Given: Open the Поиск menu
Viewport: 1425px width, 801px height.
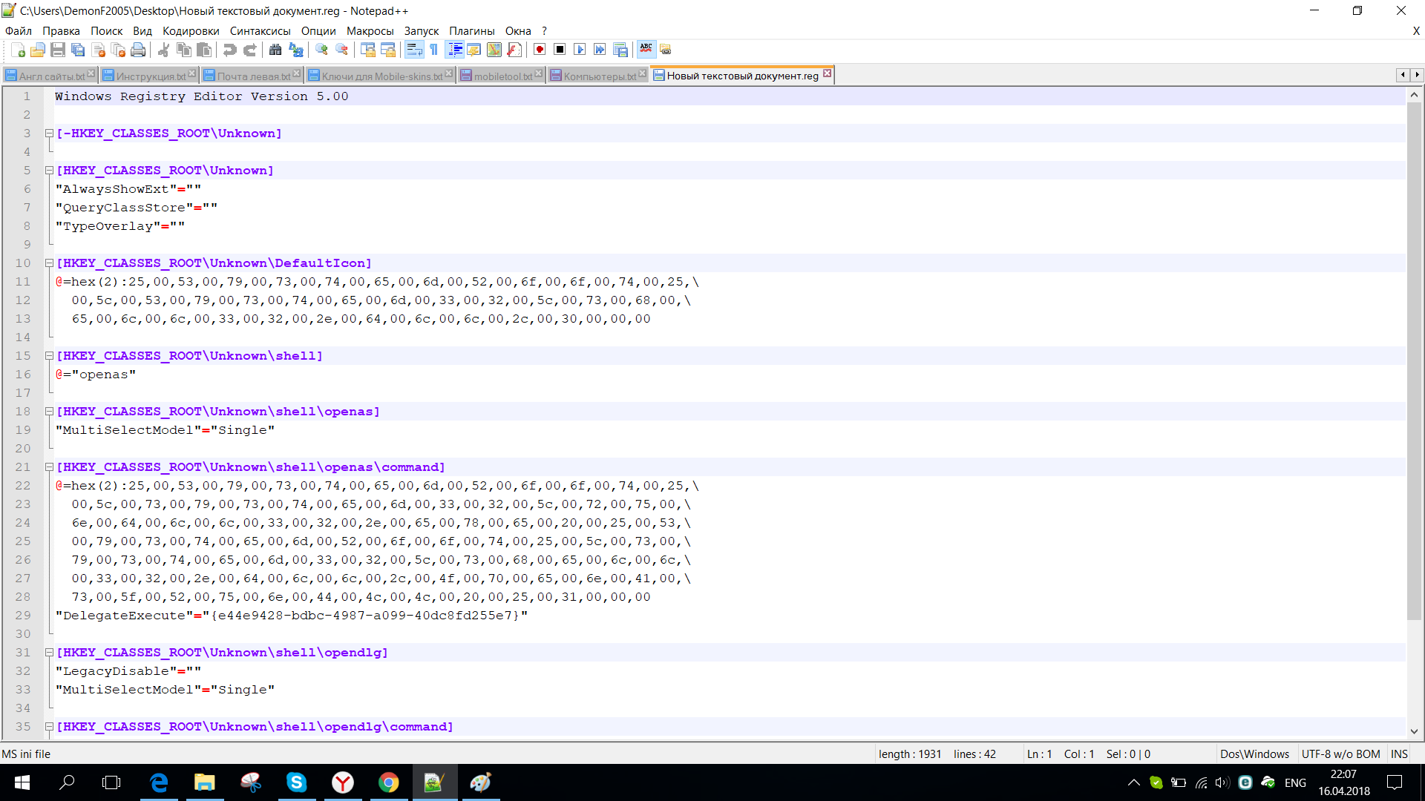Looking at the screenshot, I should point(106,31).
